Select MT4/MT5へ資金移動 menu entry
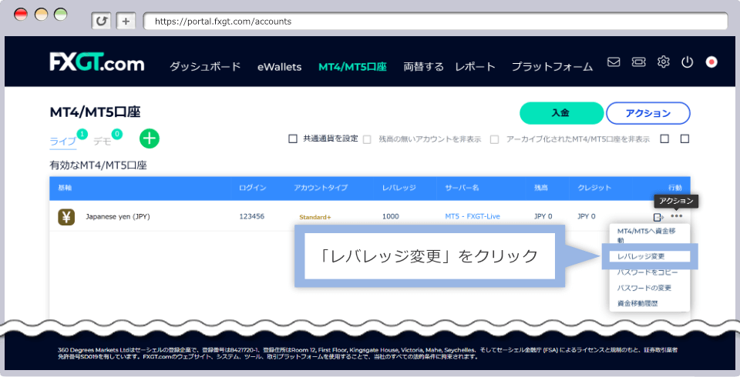 646,235
